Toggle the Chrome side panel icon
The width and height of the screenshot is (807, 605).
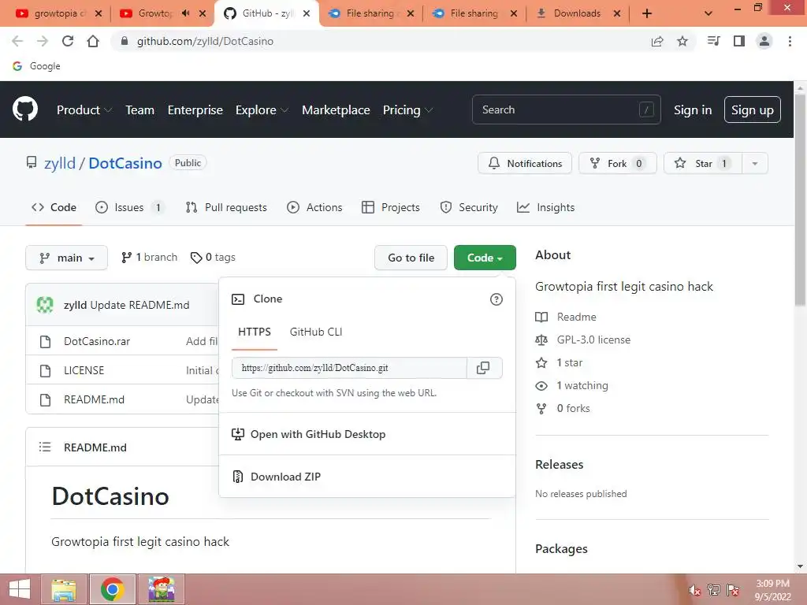pyautogui.click(x=739, y=41)
